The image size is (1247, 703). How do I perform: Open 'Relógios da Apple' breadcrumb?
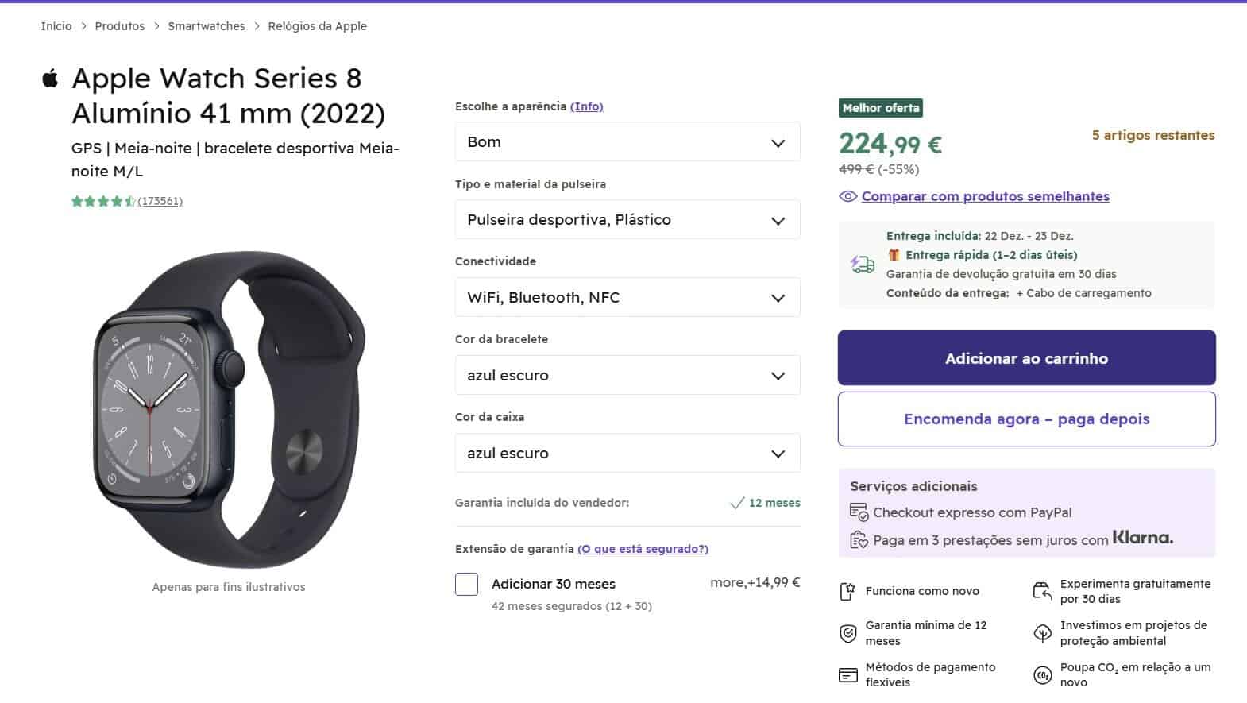click(317, 26)
